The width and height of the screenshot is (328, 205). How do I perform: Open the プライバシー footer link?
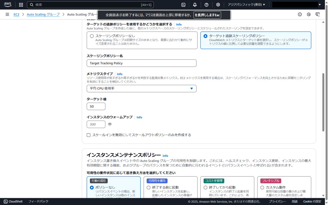(277, 201)
